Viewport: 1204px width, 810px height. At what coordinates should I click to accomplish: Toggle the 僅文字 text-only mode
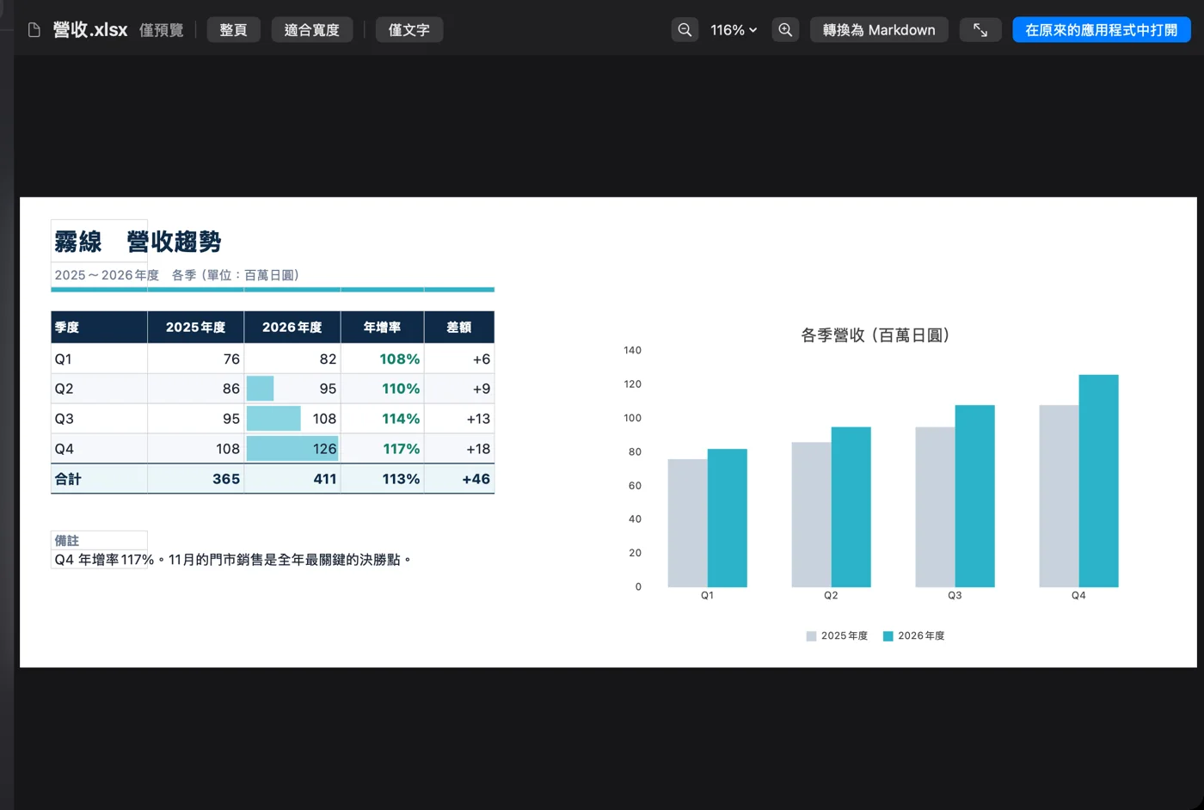pyautogui.click(x=408, y=30)
